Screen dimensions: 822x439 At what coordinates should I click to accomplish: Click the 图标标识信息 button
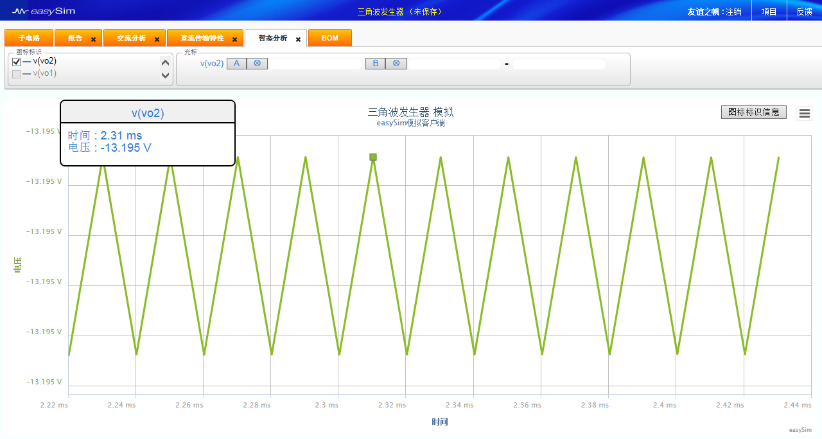[754, 112]
